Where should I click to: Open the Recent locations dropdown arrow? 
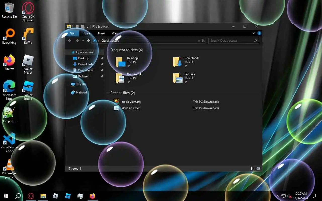pyautogui.click(x=83, y=41)
